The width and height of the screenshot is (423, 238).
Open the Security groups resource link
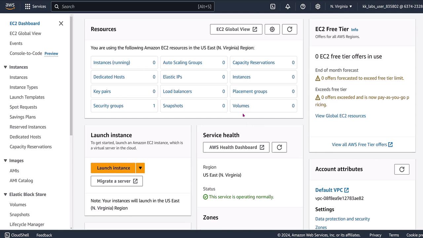(x=108, y=106)
